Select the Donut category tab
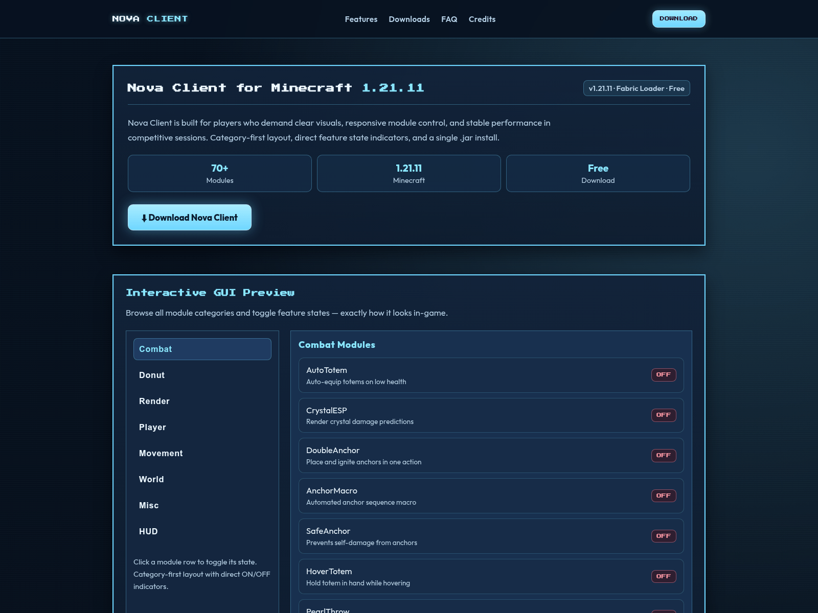The height and width of the screenshot is (613, 818). click(x=202, y=375)
